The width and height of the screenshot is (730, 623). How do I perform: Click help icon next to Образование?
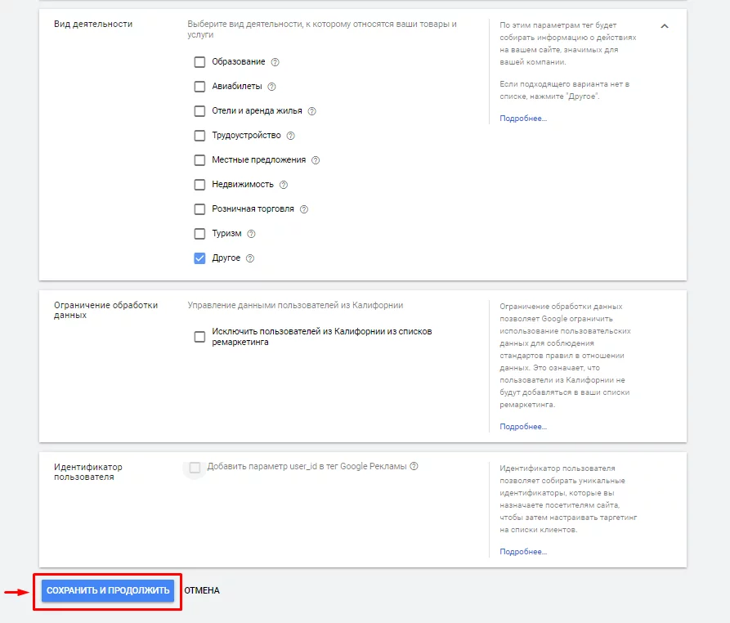[275, 62]
